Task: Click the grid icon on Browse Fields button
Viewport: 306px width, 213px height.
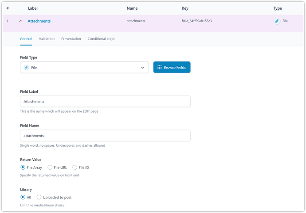Action: (159, 68)
